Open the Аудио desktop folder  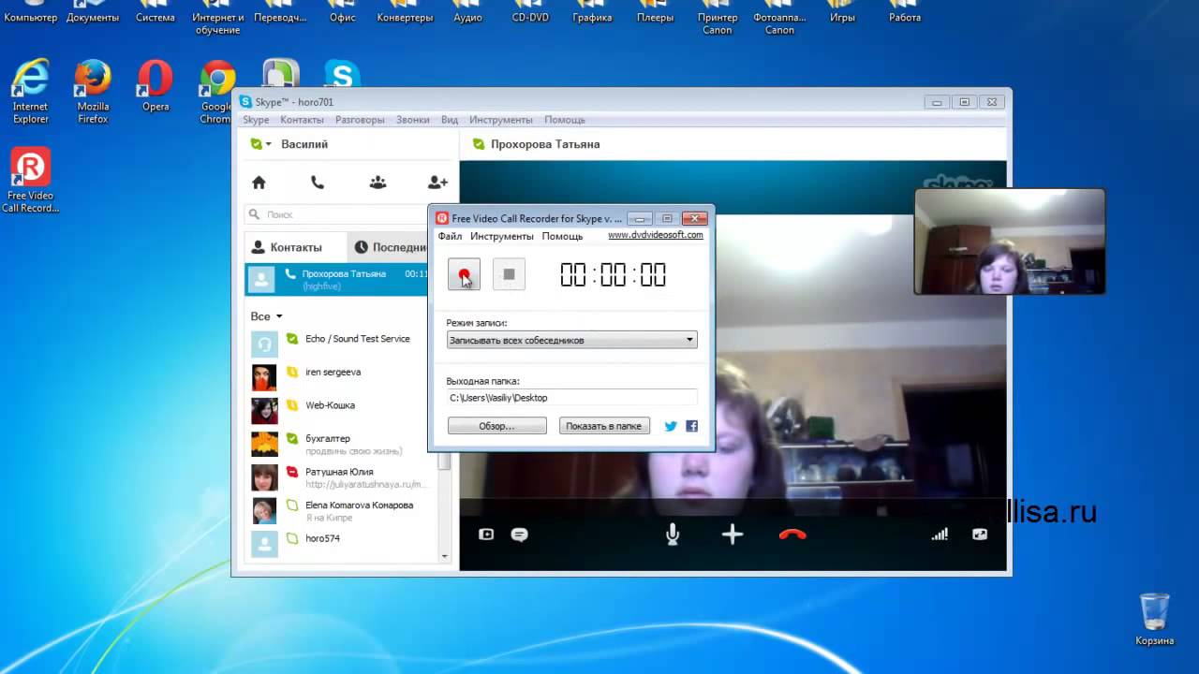pos(467,12)
